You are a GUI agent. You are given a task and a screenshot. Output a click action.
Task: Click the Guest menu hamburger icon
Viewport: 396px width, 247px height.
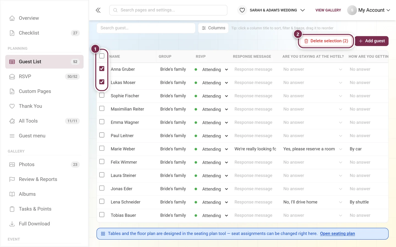point(12,136)
